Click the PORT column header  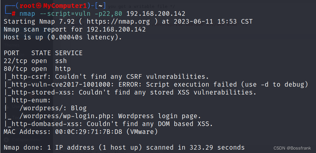point(11,53)
